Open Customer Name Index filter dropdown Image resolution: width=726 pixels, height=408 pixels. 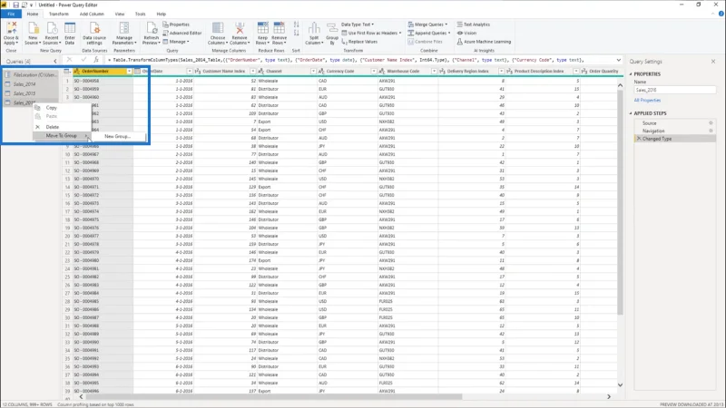(x=253, y=72)
